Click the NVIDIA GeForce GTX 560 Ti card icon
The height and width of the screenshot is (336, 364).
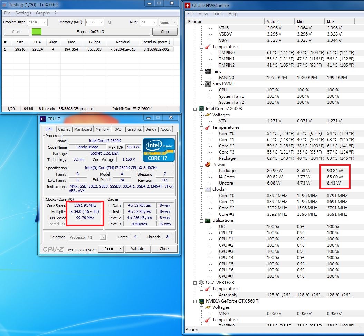[201, 301]
